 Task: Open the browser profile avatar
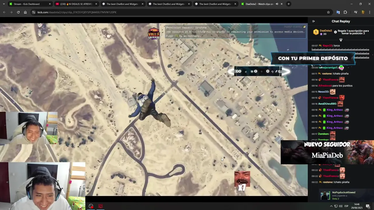coord(363,12)
